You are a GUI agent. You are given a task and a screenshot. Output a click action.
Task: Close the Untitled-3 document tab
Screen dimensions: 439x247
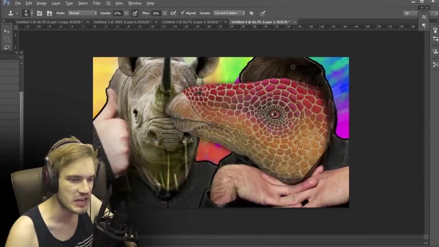click(x=225, y=22)
